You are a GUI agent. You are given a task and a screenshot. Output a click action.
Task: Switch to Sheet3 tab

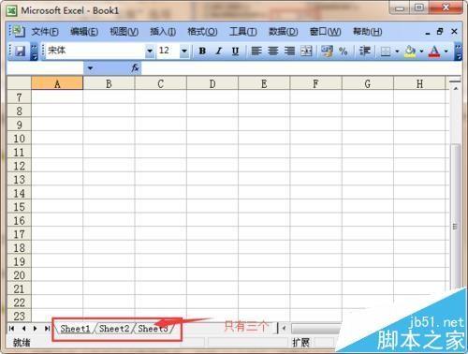(x=153, y=329)
